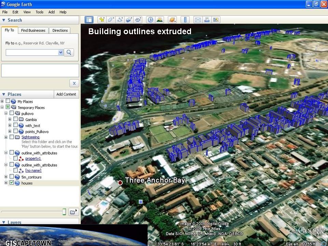Toggle the sidebar panel button
The image size is (328, 246).
pyautogui.click(x=89, y=20)
